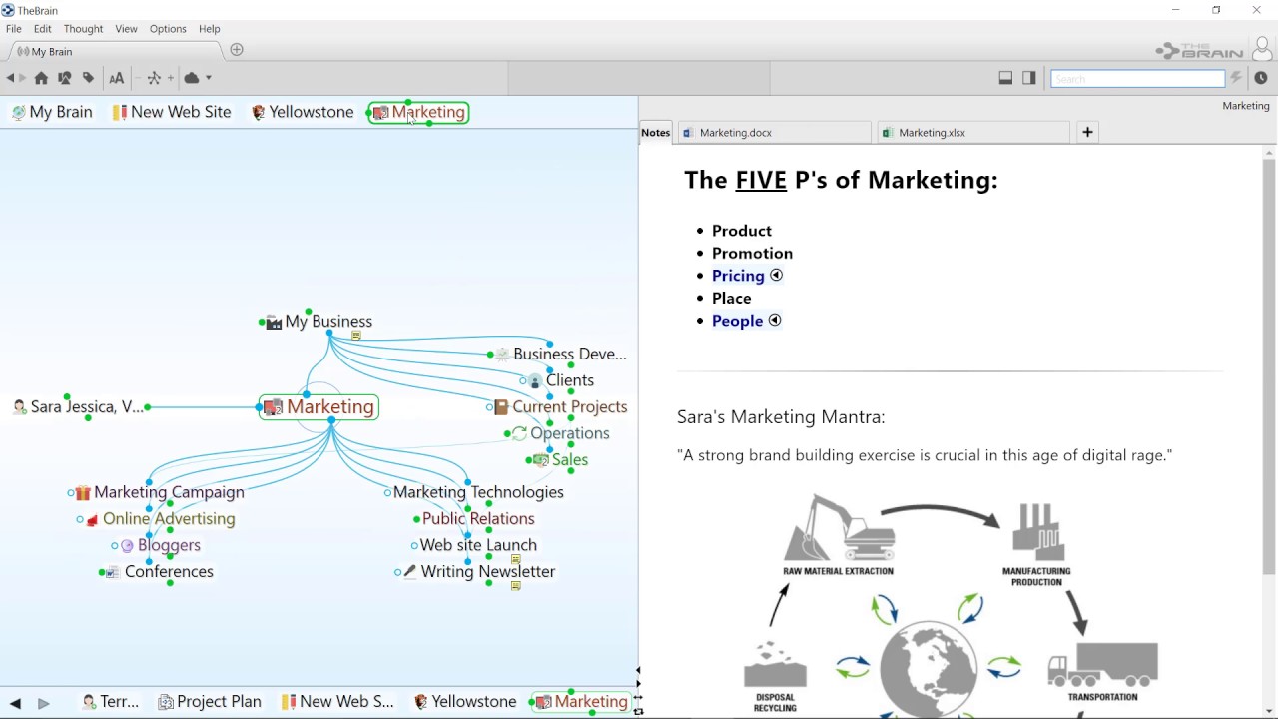This screenshot has width=1278, height=719.
Task: Open the cloud dropdown arrow
Action: (208, 78)
